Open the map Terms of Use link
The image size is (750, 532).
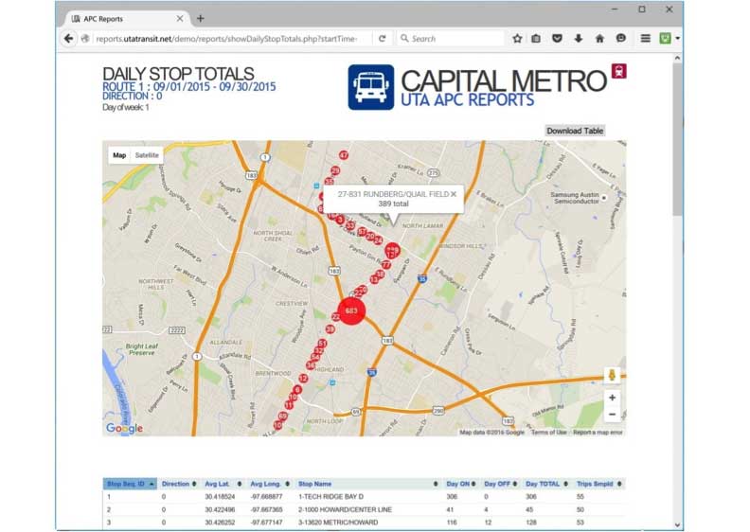click(548, 433)
